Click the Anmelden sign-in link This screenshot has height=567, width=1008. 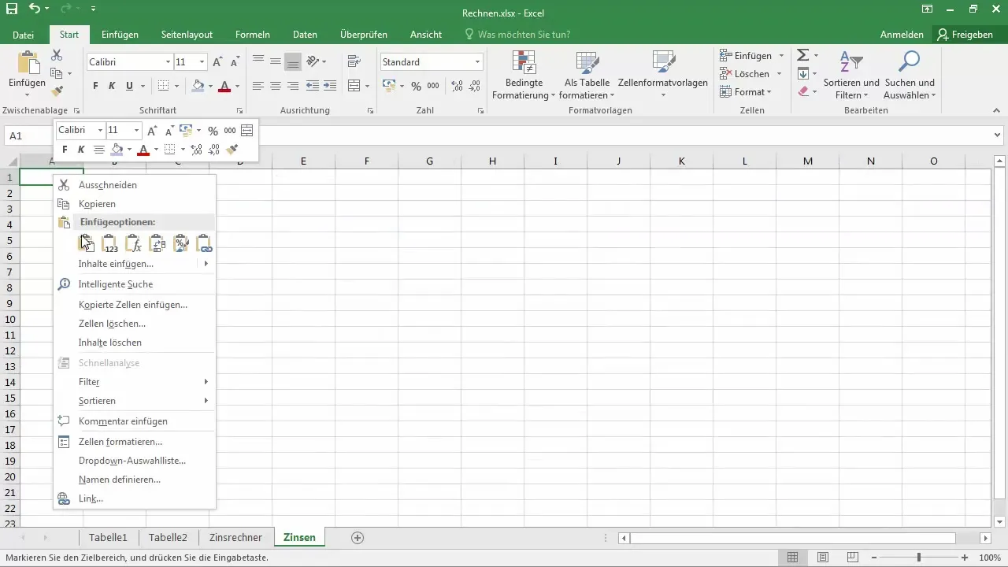[x=902, y=35]
